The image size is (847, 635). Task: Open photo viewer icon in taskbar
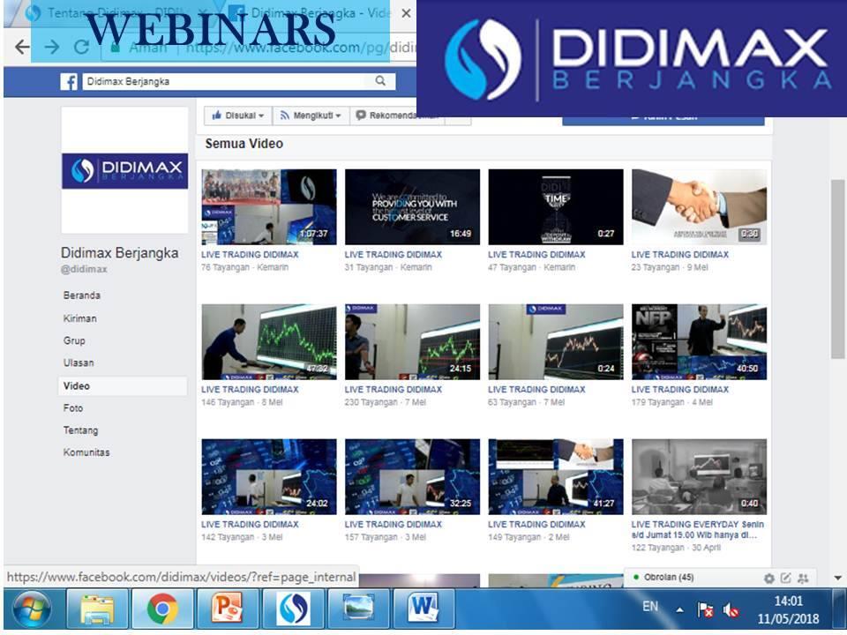pyautogui.click(x=359, y=609)
